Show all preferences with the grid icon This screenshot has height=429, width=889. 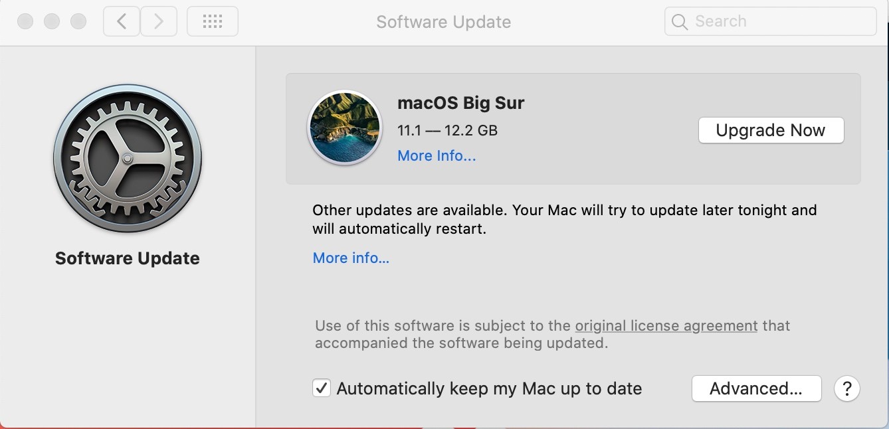pyautogui.click(x=212, y=21)
